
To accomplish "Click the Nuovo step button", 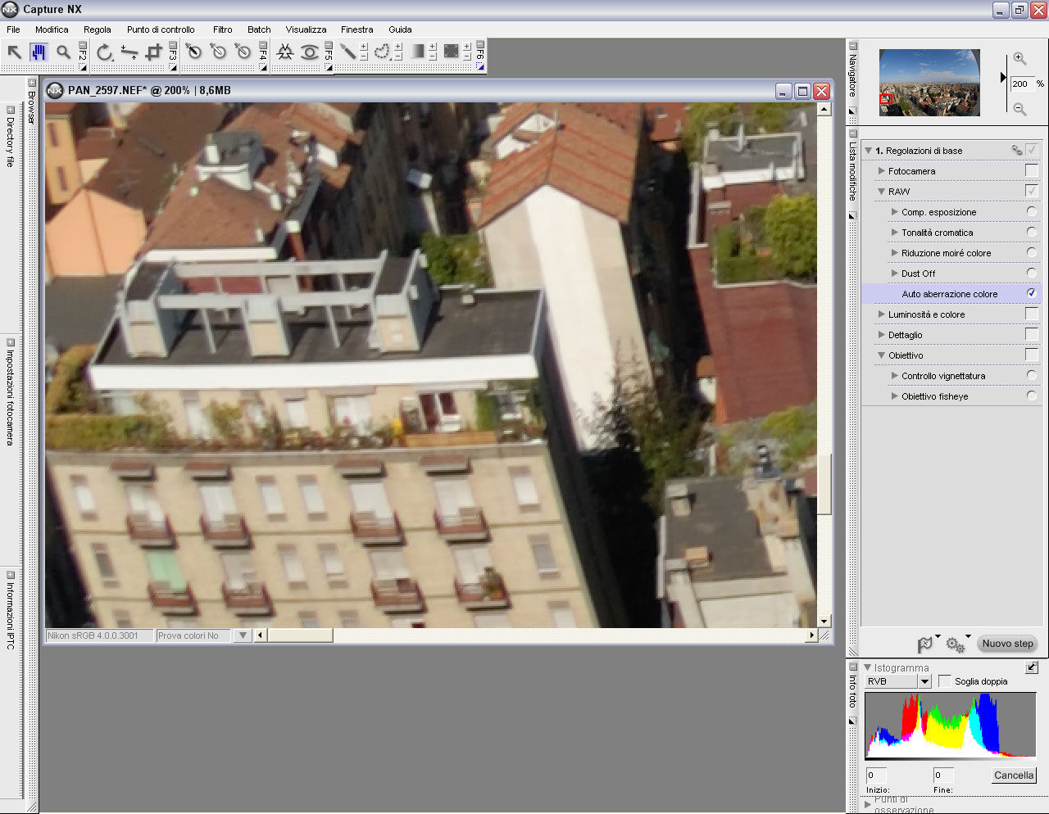I will (1007, 644).
